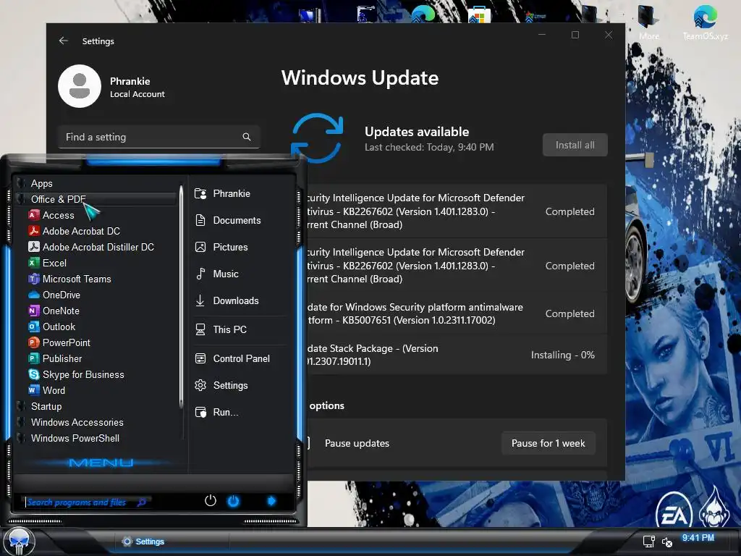Image resolution: width=741 pixels, height=556 pixels.
Task: Click the MENU label in start menu
Action: tap(101, 463)
